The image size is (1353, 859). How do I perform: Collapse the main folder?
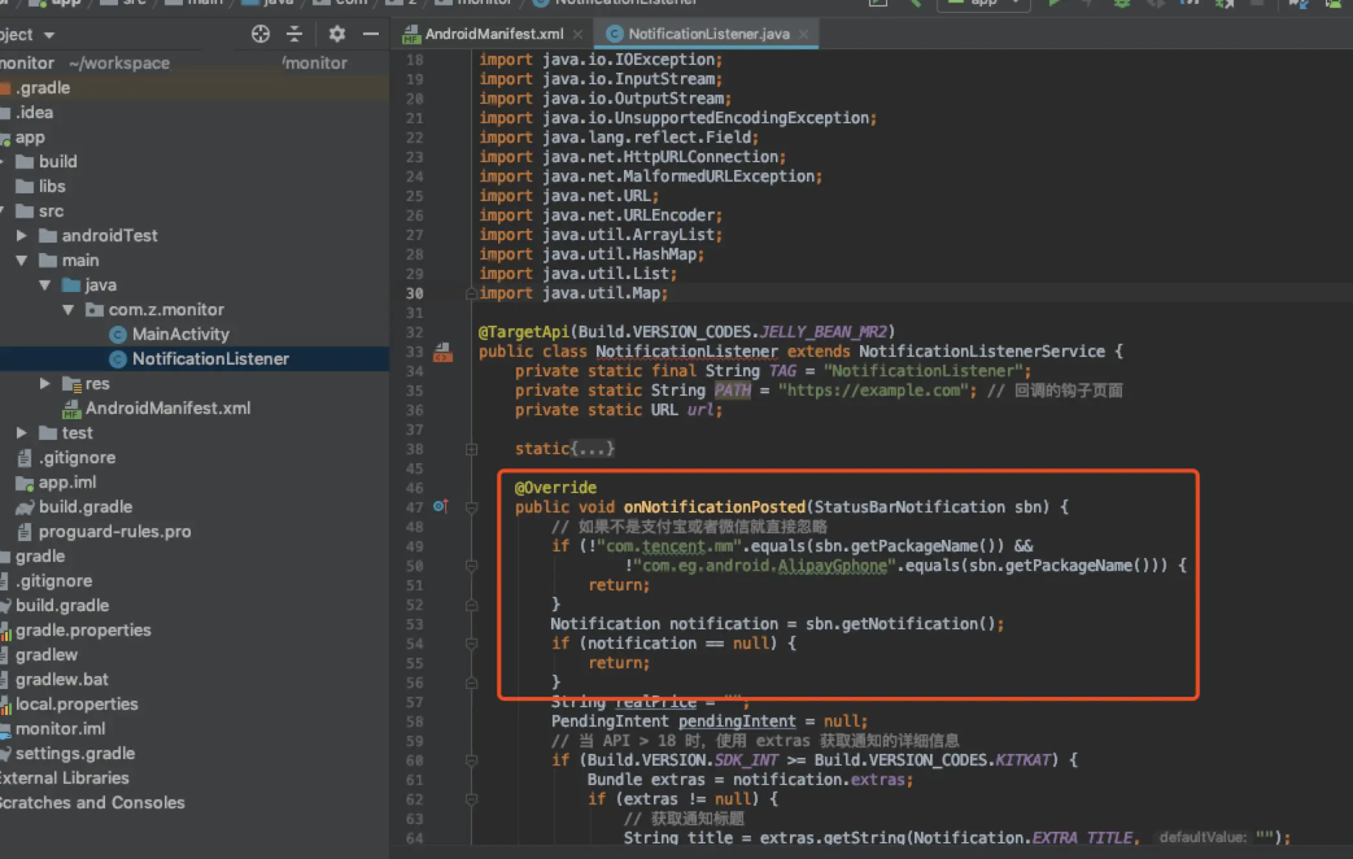[x=21, y=260]
